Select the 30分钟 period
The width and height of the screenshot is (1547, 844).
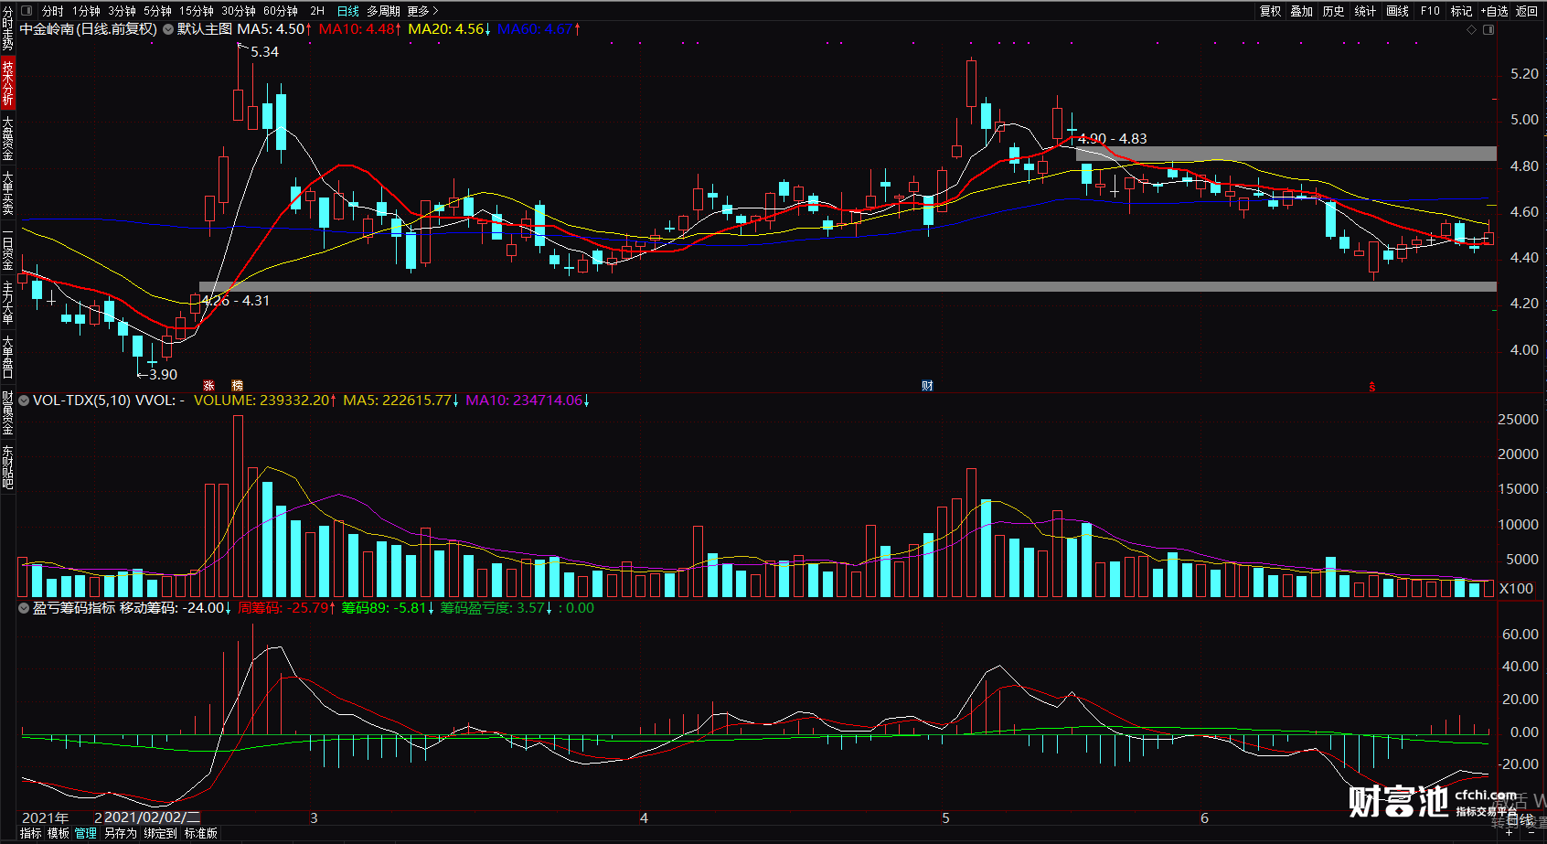[239, 11]
